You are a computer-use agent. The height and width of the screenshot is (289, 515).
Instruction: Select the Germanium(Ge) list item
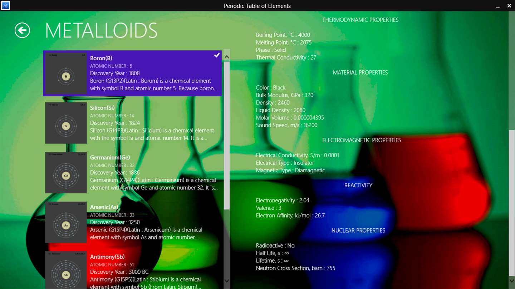pos(132,173)
